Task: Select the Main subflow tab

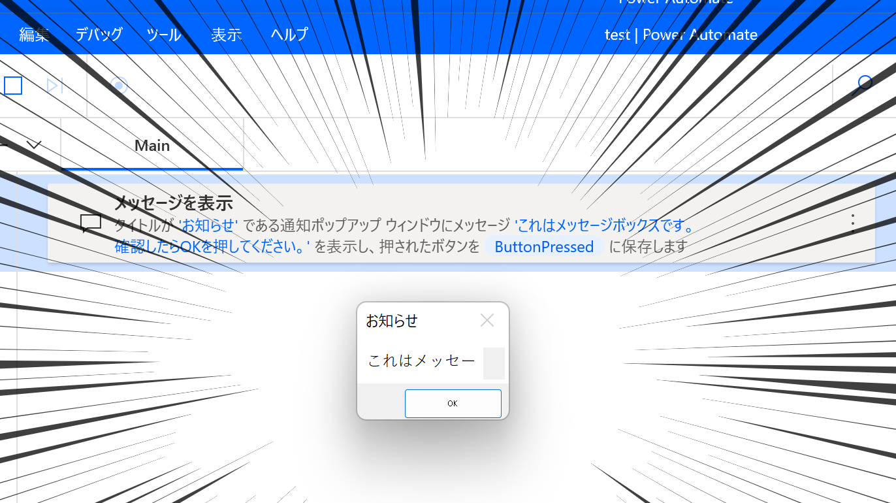Action: (152, 146)
